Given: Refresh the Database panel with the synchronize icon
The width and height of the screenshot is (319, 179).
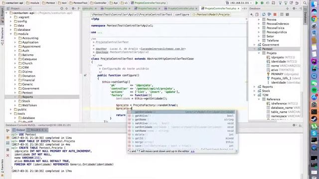Looking at the screenshot, I should point(264,14).
